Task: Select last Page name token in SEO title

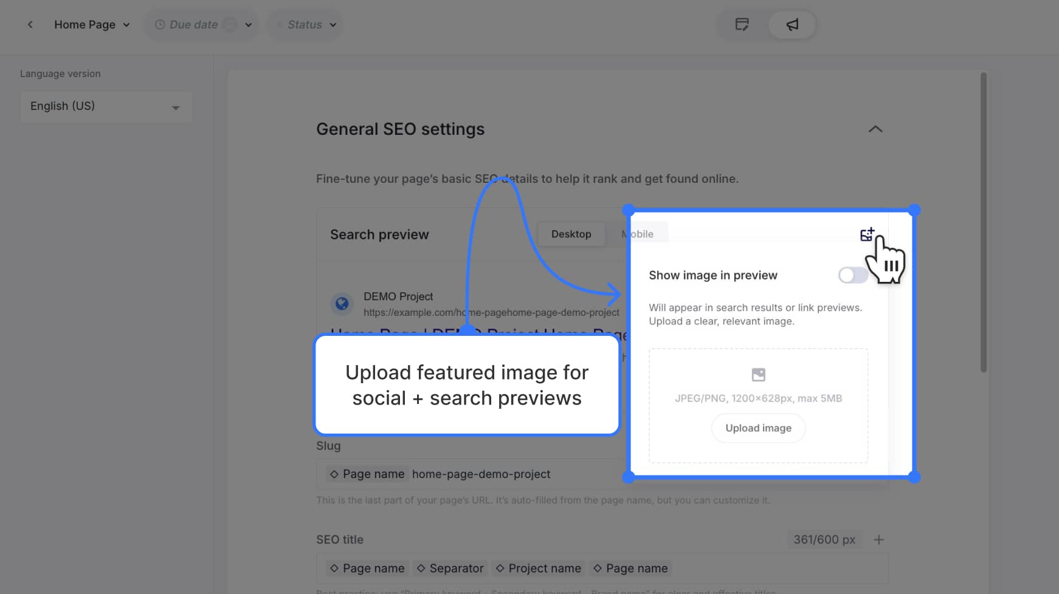Action: [630, 568]
